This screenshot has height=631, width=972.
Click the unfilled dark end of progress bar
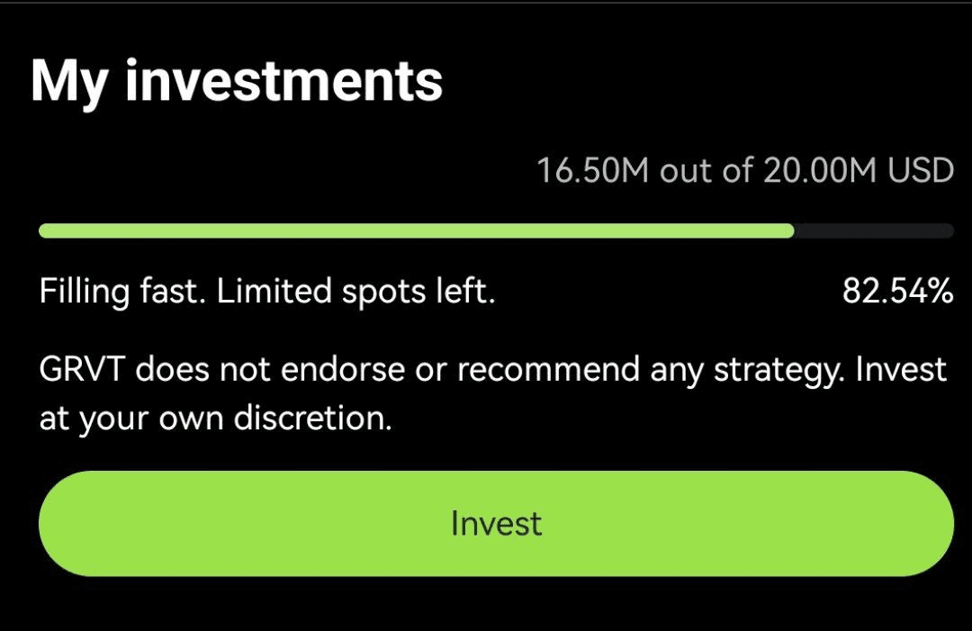click(x=873, y=231)
